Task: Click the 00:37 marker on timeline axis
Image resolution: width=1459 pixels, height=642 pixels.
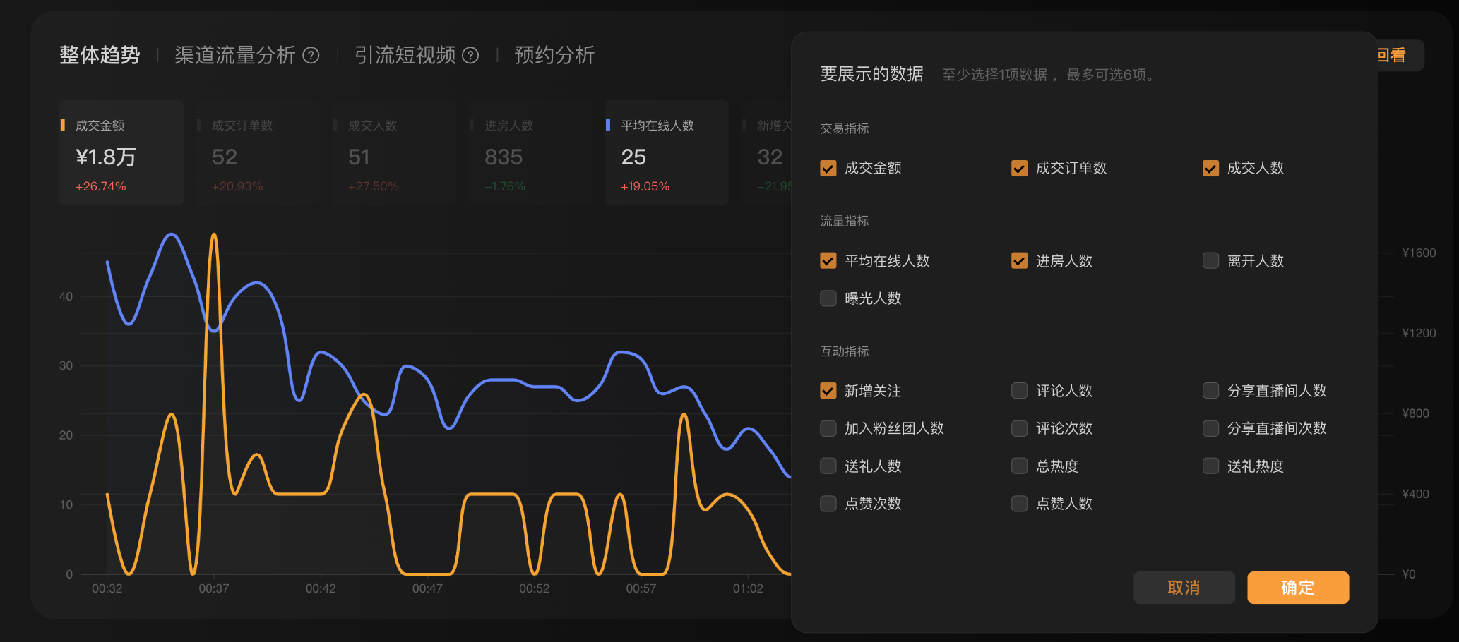Action: [213, 588]
